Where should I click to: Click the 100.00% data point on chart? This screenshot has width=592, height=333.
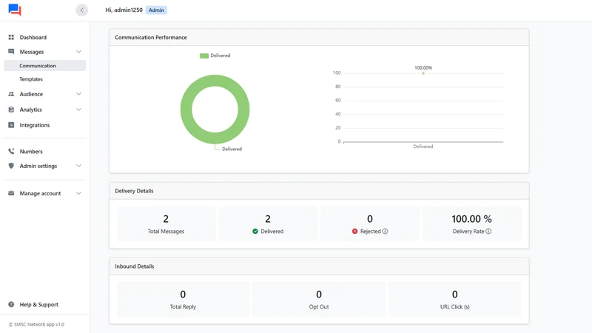click(423, 73)
